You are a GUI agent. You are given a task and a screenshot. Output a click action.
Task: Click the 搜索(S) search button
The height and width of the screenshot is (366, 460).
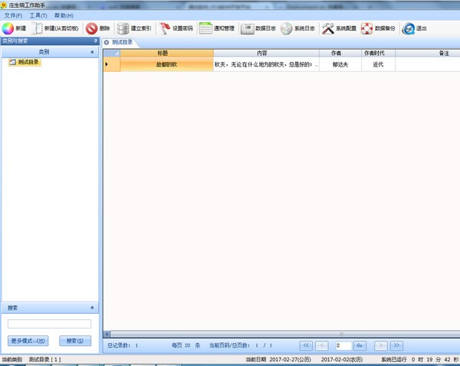75,341
